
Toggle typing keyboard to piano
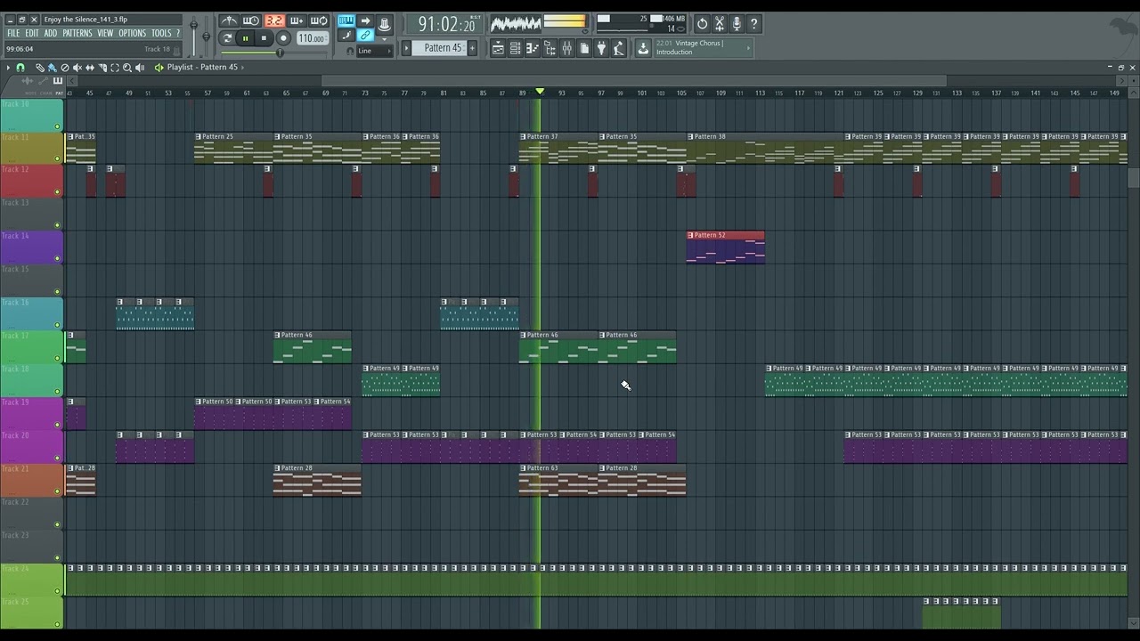pyautogui.click(x=346, y=20)
